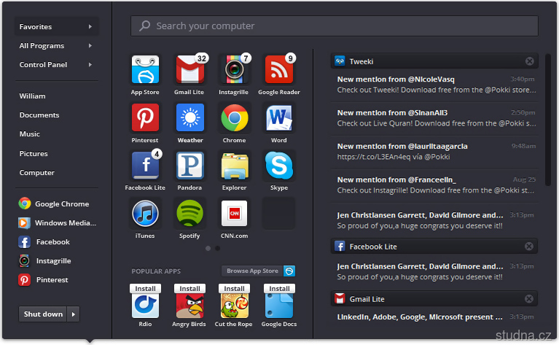Open the Documents folder link
Image resolution: width=559 pixels, height=345 pixels.
(39, 115)
